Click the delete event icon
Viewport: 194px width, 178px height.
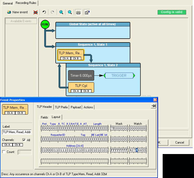tap(36, 12)
